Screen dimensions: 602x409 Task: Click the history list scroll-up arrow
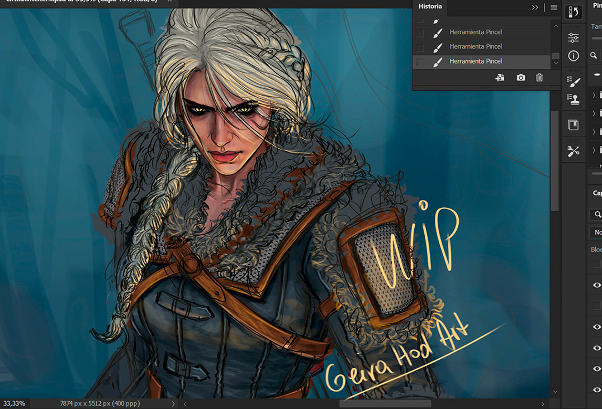556,26
